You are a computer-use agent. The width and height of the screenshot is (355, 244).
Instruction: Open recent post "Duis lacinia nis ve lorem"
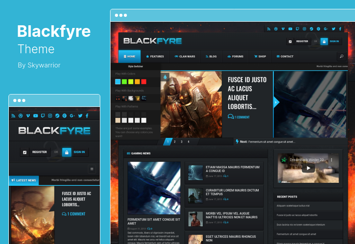(301, 225)
